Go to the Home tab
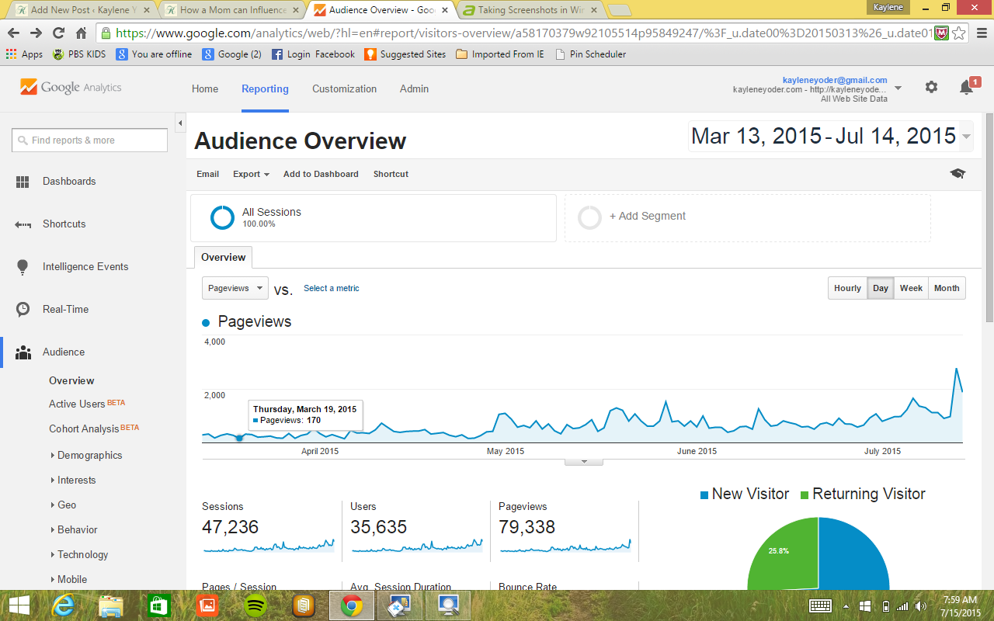This screenshot has height=621, width=994. click(x=205, y=88)
